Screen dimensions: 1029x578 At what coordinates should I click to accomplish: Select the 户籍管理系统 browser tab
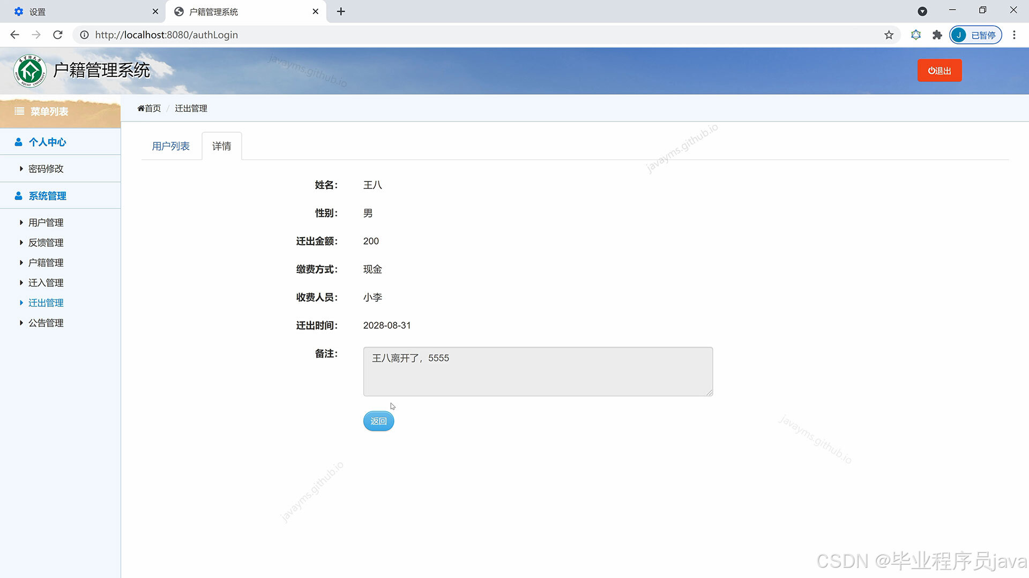click(x=246, y=11)
